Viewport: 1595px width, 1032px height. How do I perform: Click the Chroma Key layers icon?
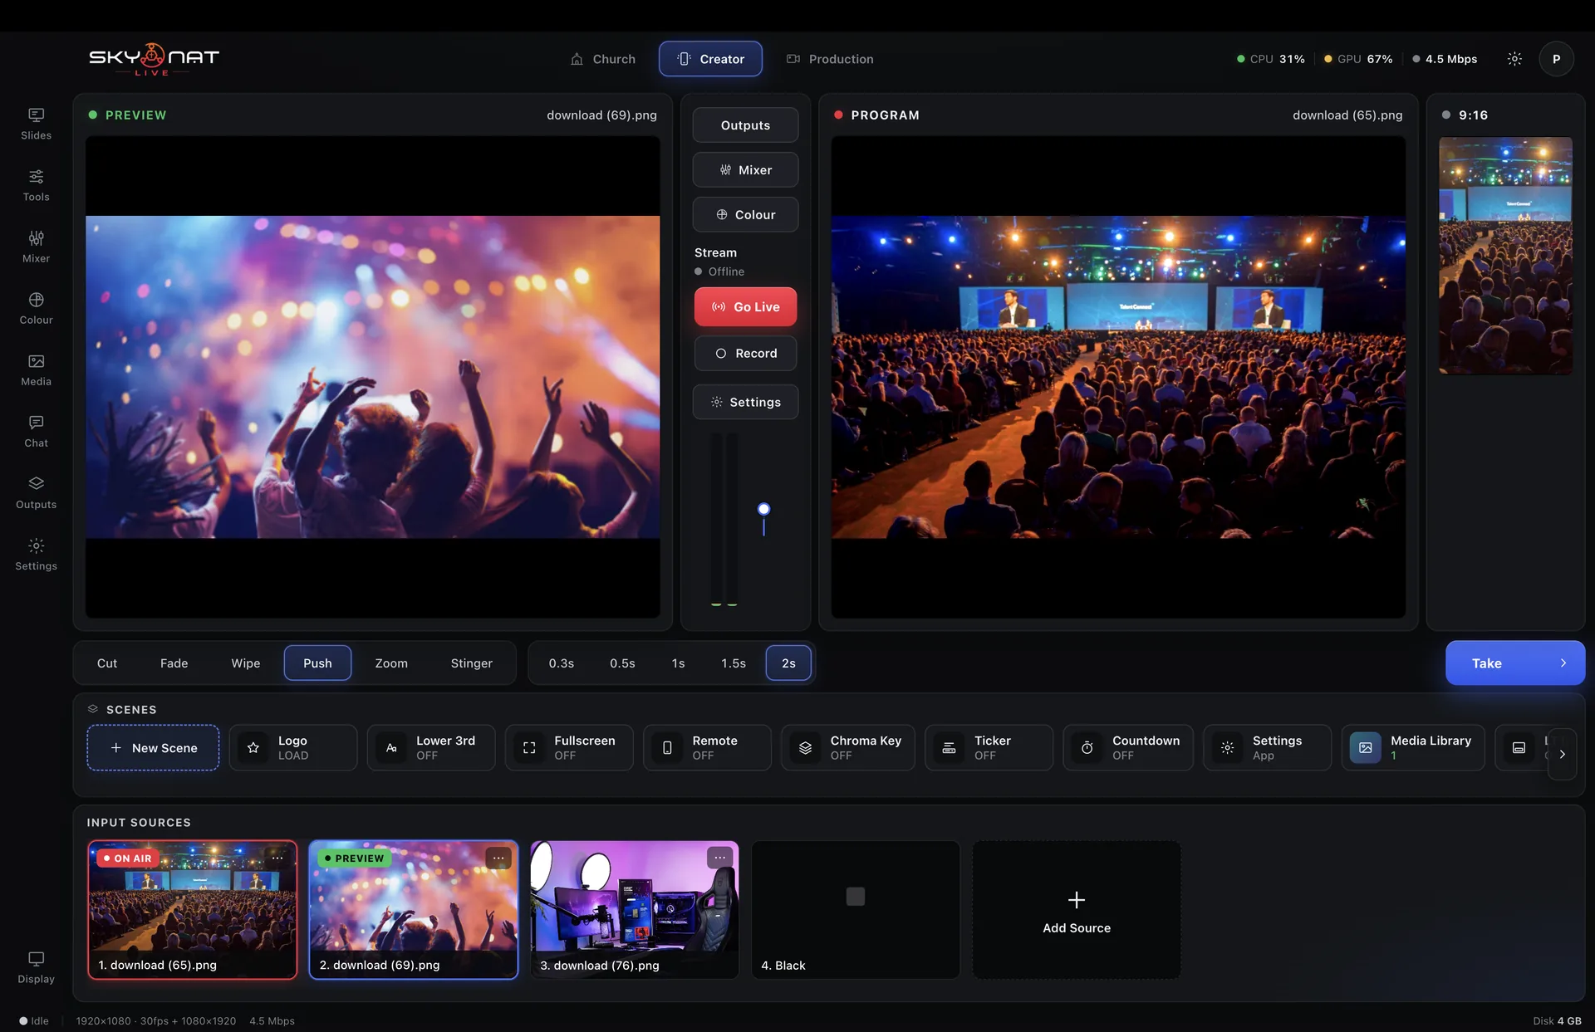point(805,748)
